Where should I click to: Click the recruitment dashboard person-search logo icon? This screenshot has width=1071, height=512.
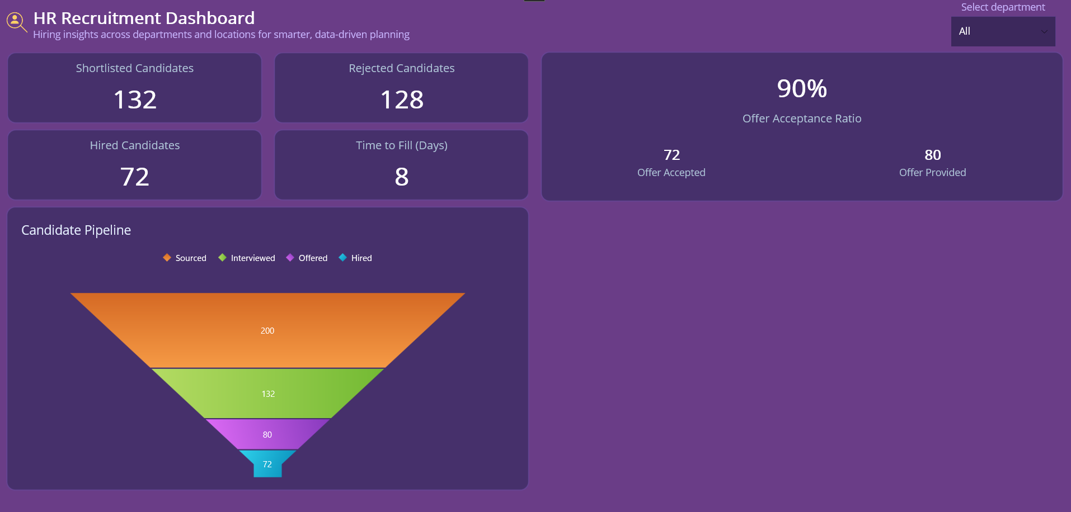point(16,22)
